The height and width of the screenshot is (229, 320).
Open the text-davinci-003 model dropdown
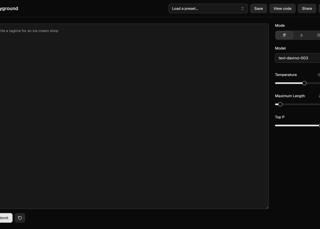(297, 58)
